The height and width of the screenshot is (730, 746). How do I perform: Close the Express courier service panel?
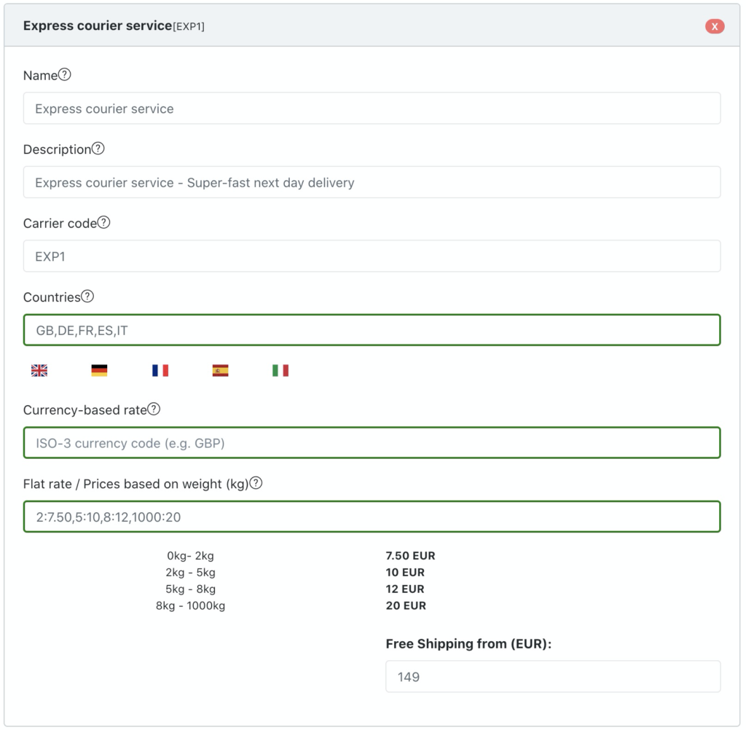[715, 26]
